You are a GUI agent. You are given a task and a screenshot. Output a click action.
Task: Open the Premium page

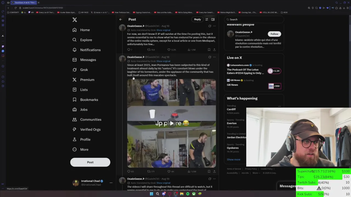(83, 80)
